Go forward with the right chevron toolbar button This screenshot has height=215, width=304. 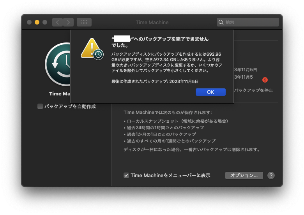click(x=68, y=22)
